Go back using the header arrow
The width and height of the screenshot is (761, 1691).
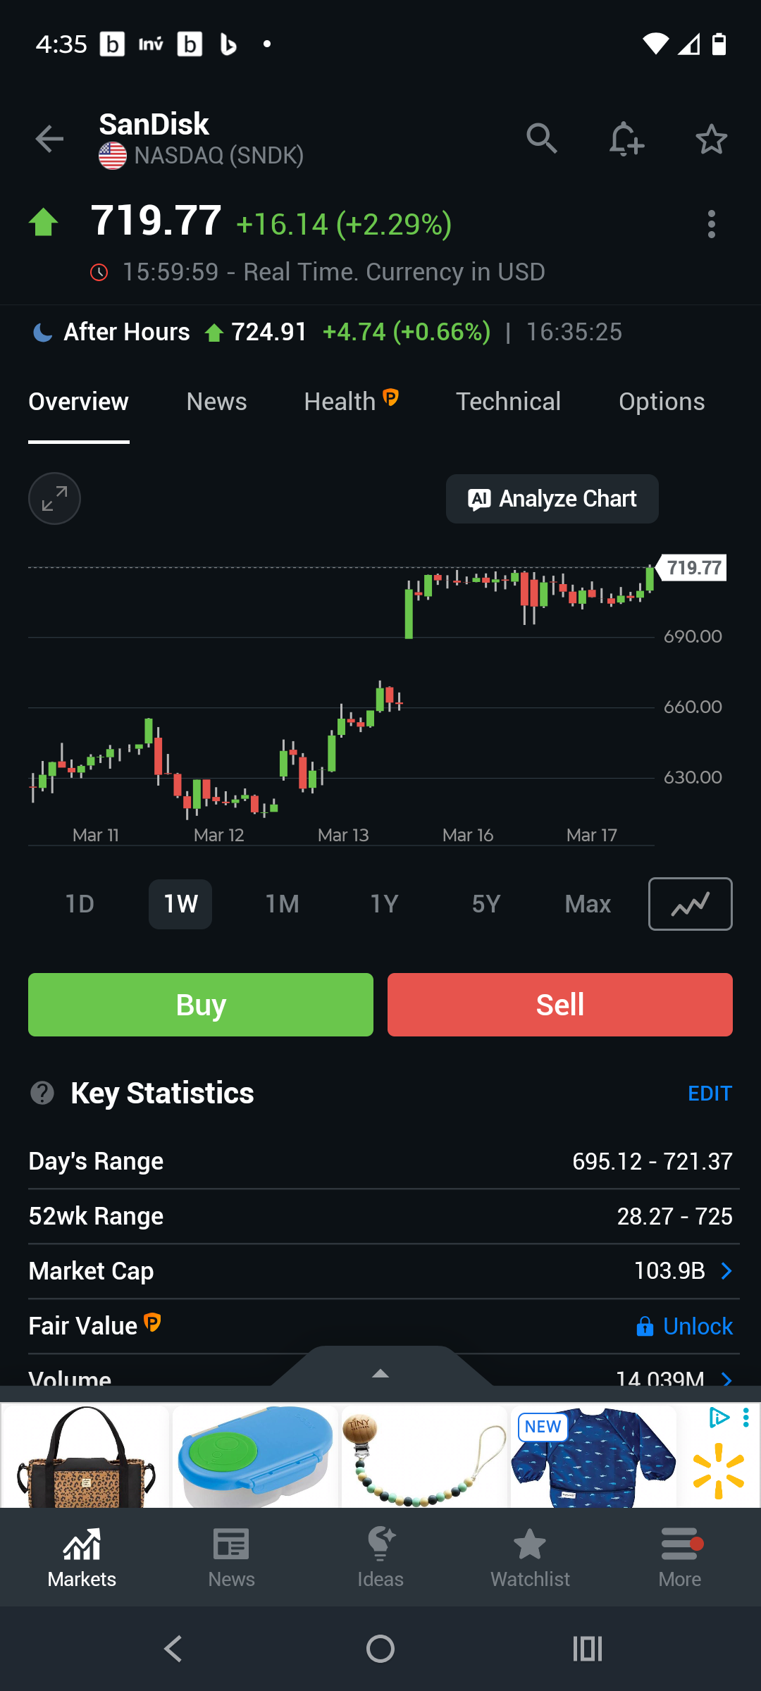(49, 139)
